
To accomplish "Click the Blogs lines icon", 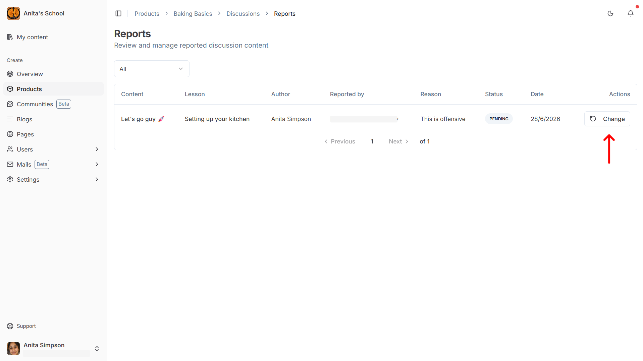I will [x=10, y=119].
